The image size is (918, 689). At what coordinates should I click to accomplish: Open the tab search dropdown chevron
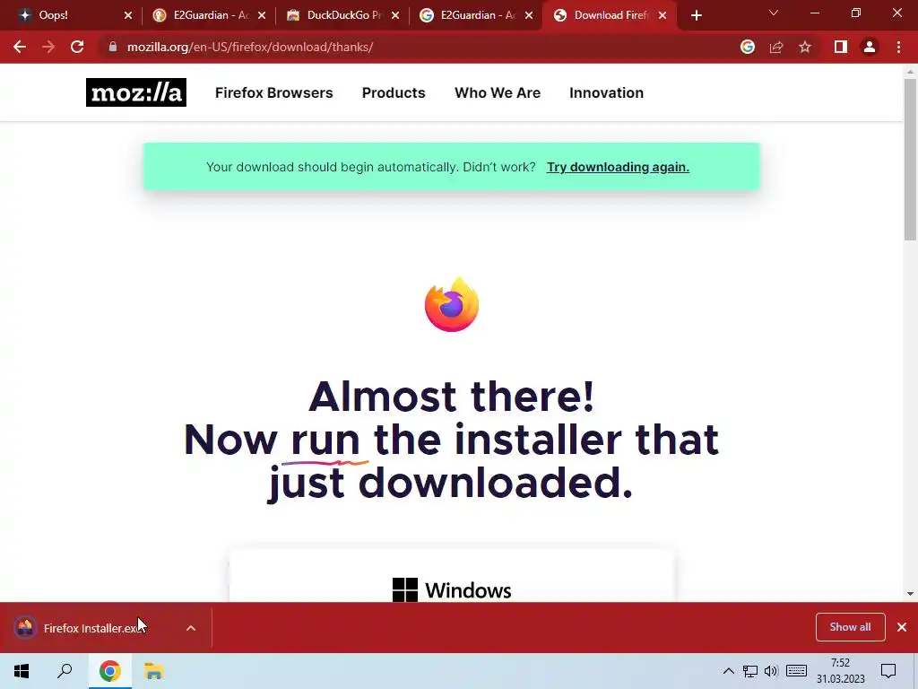tap(774, 13)
